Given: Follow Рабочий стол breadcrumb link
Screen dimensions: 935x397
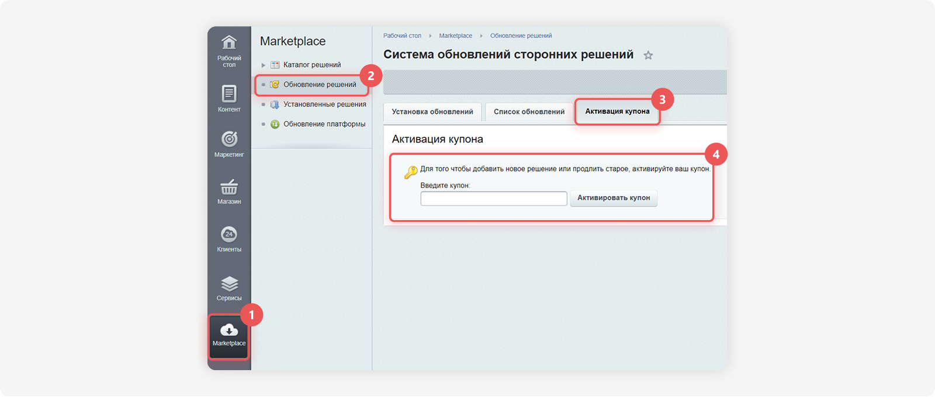Looking at the screenshot, I should (402, 36).
